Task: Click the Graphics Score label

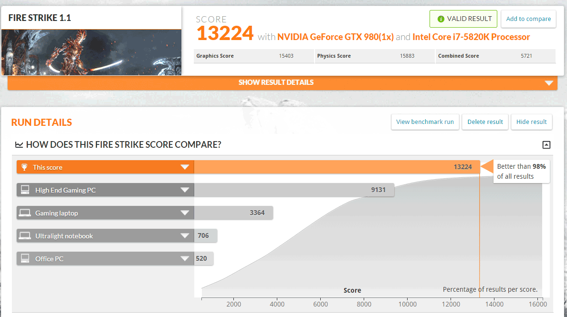Action: click(215, 56)
